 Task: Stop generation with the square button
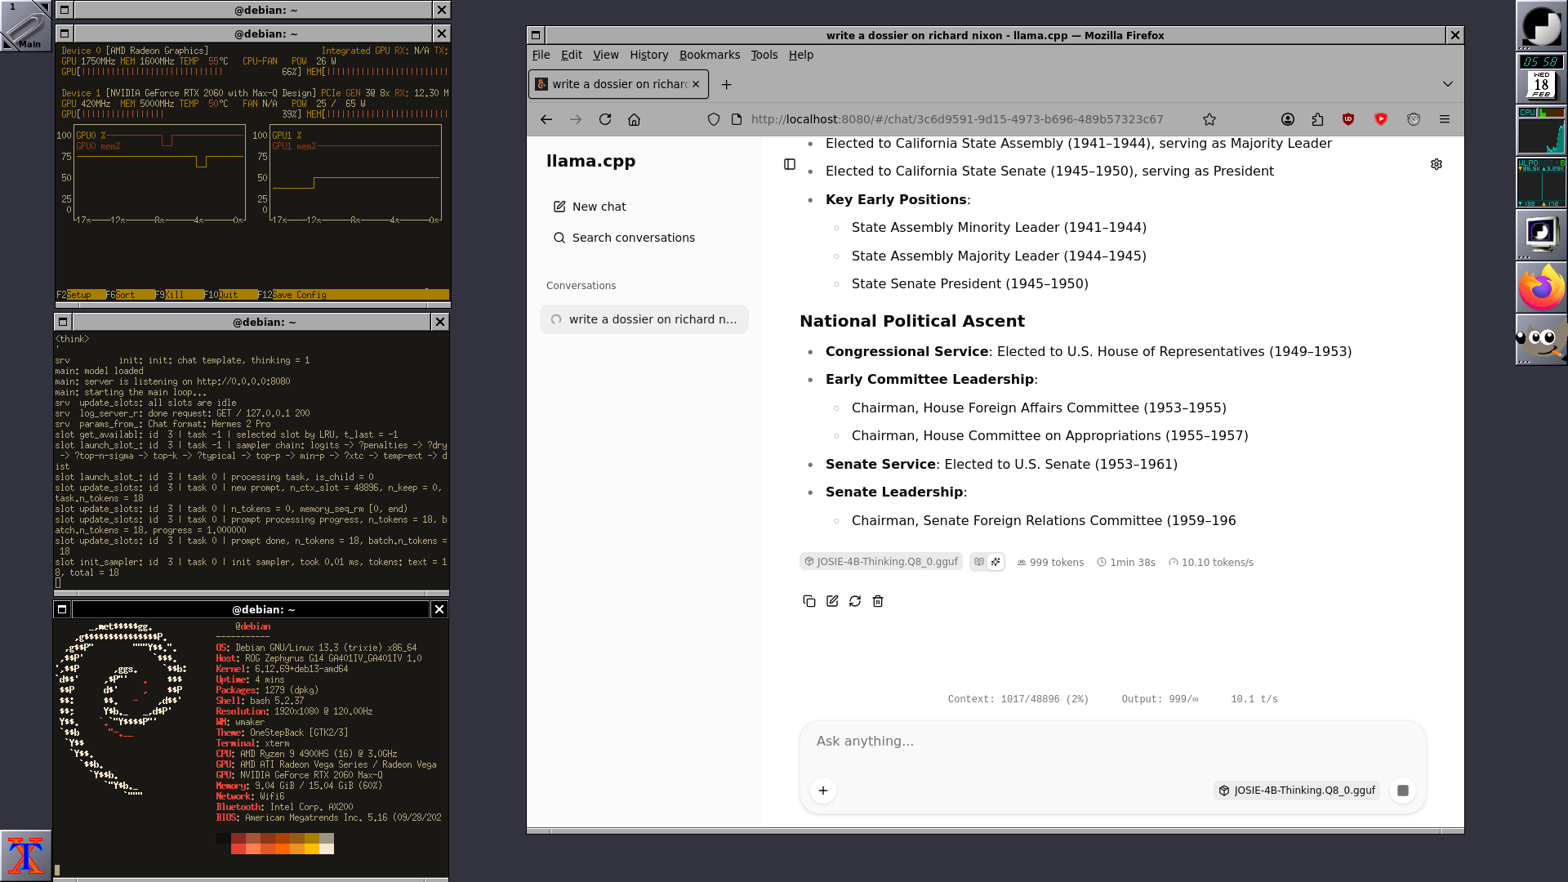coord(1402,791)
